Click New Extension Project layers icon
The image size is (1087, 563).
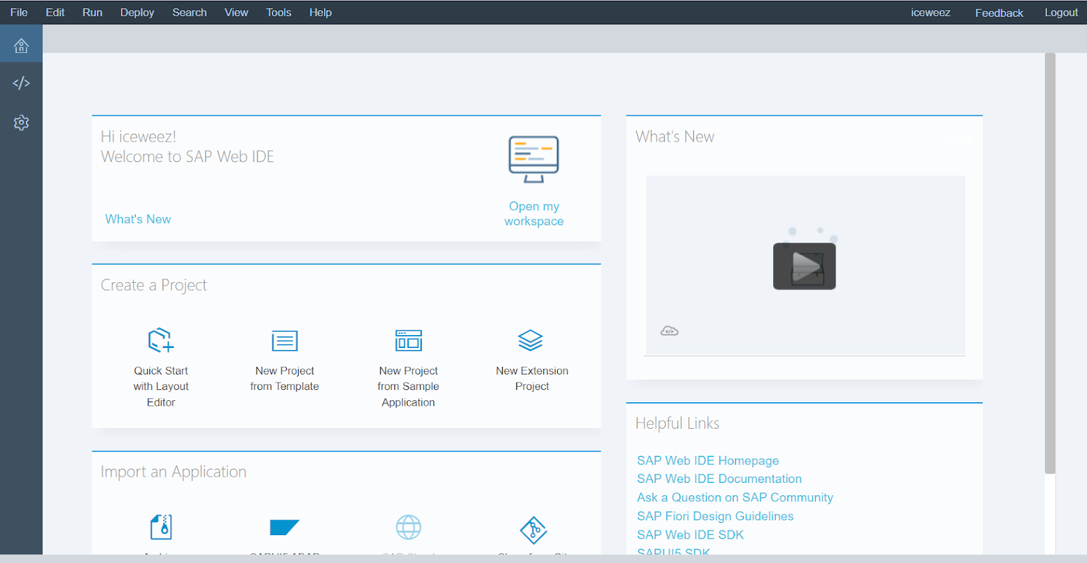coord(531,340)
